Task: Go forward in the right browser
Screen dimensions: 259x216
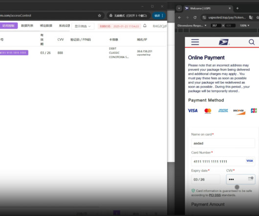Action: [x=187, y=18]
